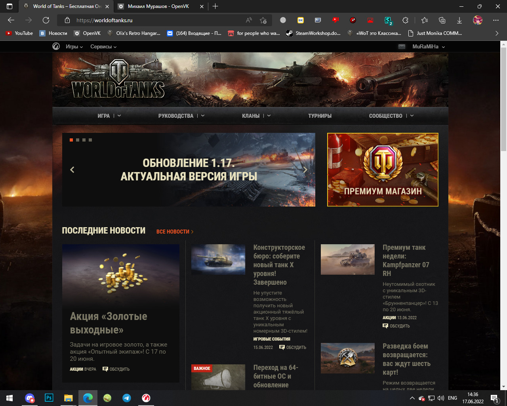This screenshot has width=507, height=406.
Task: Click the Wargaming logo icon at top left
Action: (x=56, y=46)
